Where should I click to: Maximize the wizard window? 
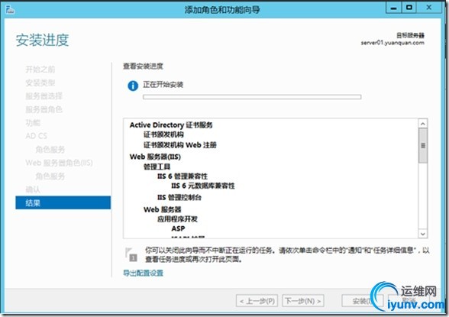409,8
